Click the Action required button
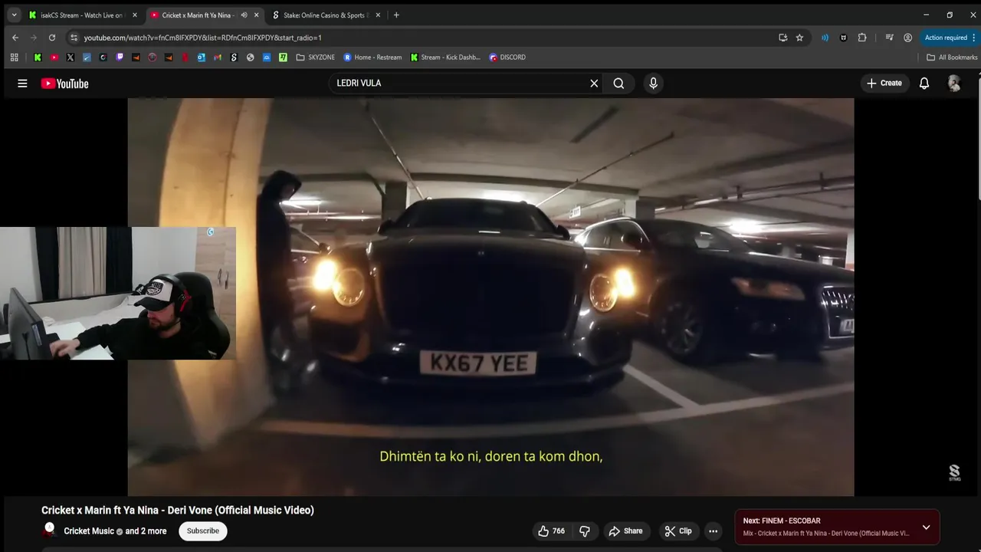Viewport: 981px width, 552px height. coord(950,38)
